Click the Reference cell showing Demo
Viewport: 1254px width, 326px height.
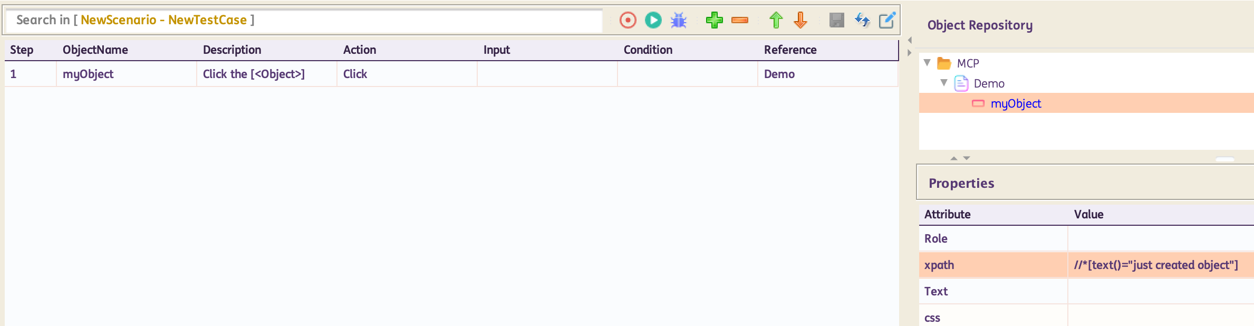(827, 74)
